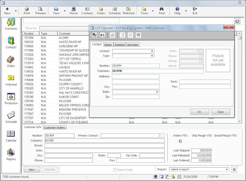Click the note icon in Edit Customer dialog

[x=122, y=35]
